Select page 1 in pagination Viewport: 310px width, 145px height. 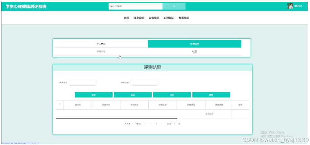[156, 124]
